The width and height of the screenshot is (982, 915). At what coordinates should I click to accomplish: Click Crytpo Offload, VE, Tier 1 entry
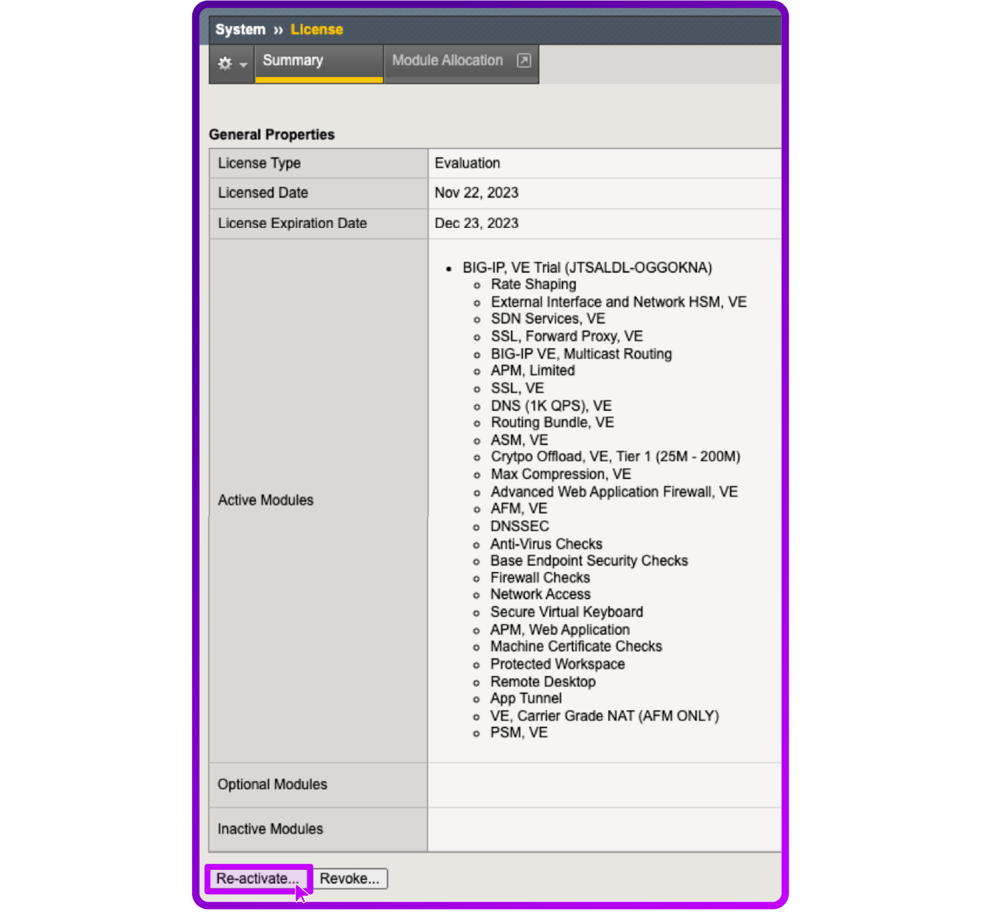(615, 457)
